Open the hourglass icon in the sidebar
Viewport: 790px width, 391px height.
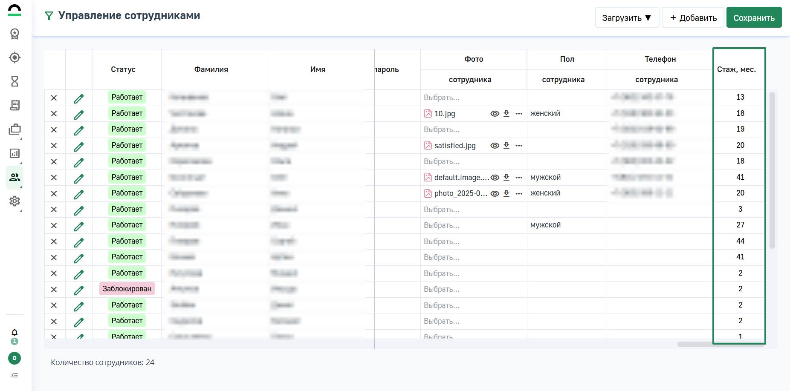15,81
